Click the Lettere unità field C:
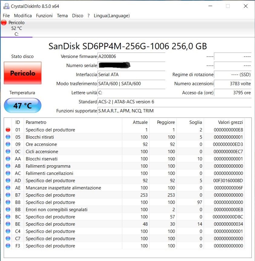255x261 pixels. 131,92
